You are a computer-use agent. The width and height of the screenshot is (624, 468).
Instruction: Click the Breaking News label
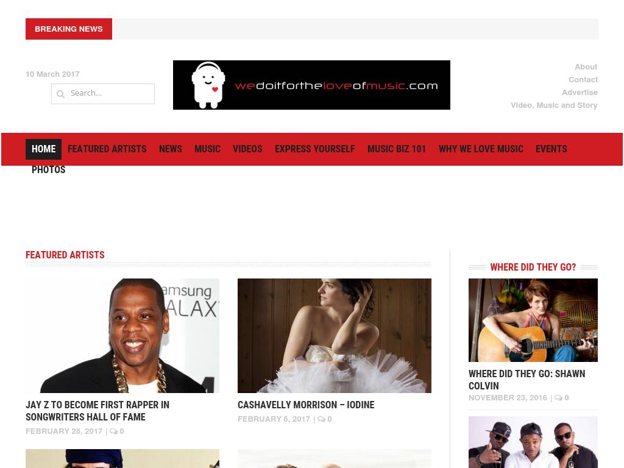pos(69,29)
